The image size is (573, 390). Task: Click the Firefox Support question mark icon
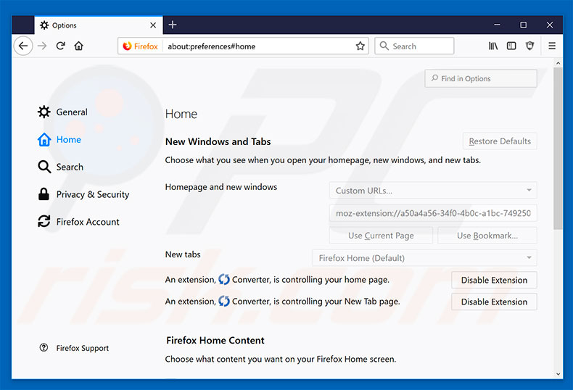[44, 348]
